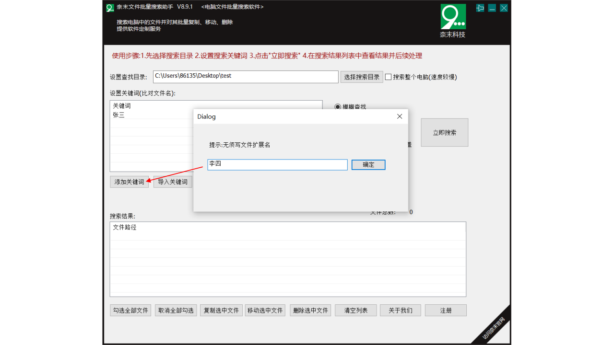Viewport: 614px width, 345px height.
Task: Click 勾选全部文件 to select all files
Action: point(130,310)
